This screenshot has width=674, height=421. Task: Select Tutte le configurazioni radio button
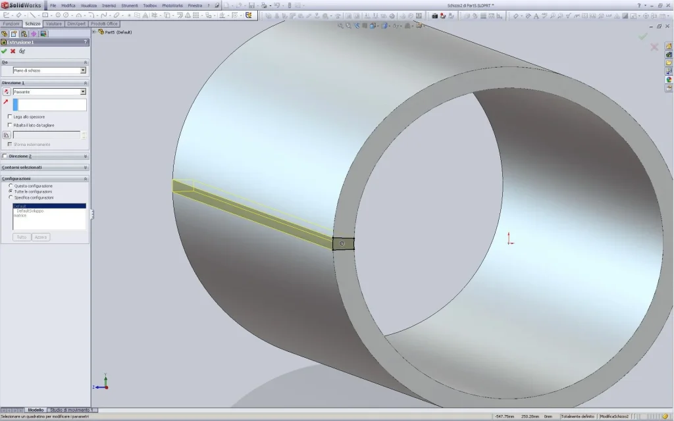pos(11,191)
